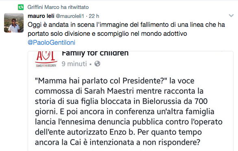Click the FAMILY FOR CHILDREN logo caption
The width and height of the screenshot is (238, 151).
pyautogui.click(x=46, y=66)
